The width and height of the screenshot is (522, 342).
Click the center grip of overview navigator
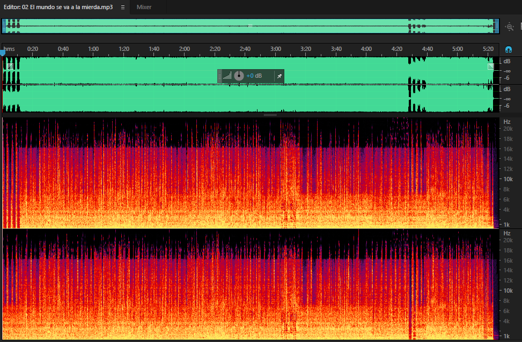point(250,26)
